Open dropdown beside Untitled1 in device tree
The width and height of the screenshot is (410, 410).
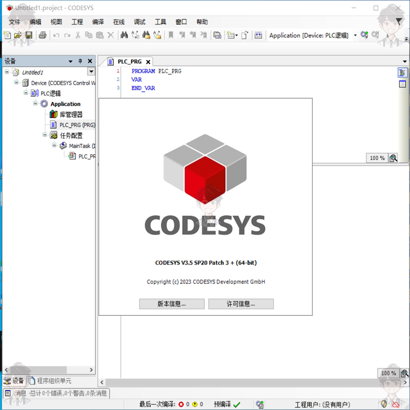click(x=91, y=71)
